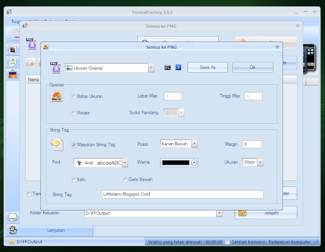Click the Tinggi Max input field
This screenshot has width=325, height=252.
tap(253, 96)
